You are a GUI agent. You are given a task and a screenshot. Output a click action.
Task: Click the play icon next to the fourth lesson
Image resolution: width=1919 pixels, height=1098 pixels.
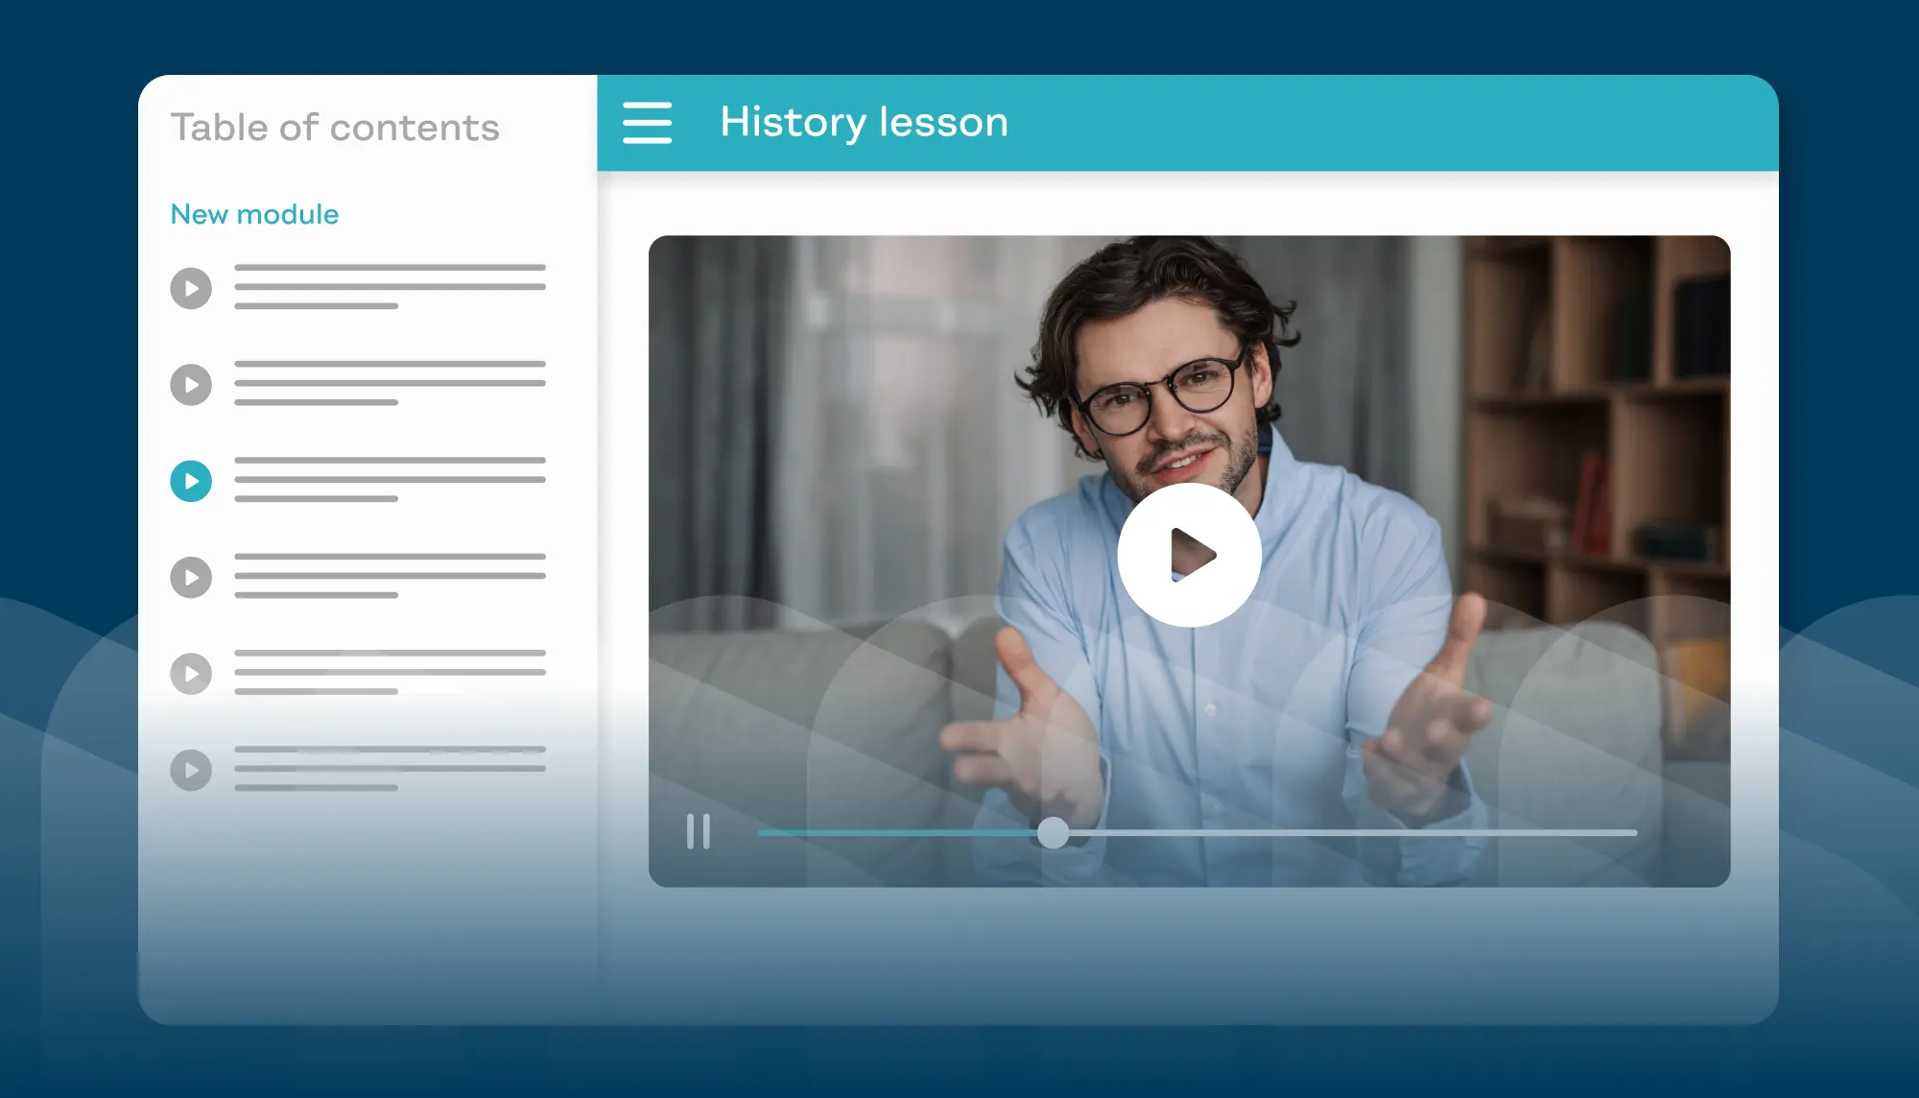(191, 576)
